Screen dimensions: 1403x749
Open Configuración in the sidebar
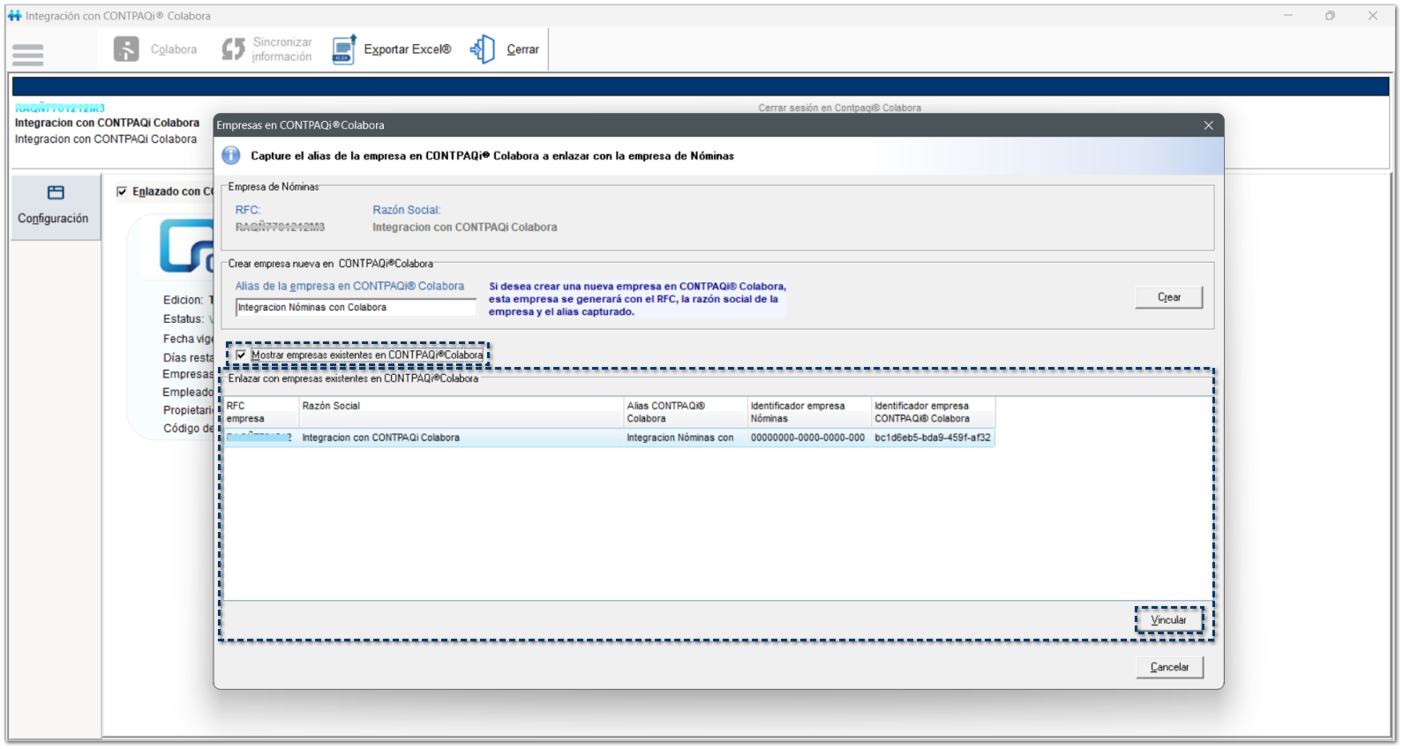click(54, 205)
